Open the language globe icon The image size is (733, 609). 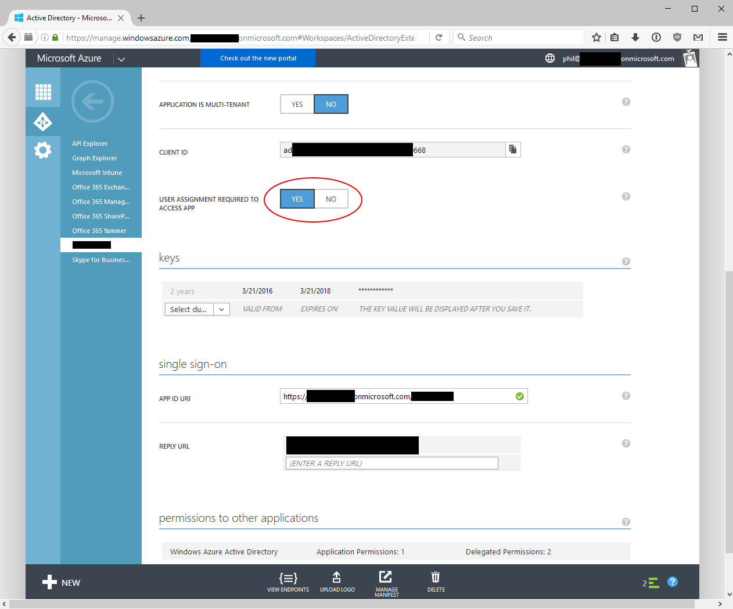(550, 58)
